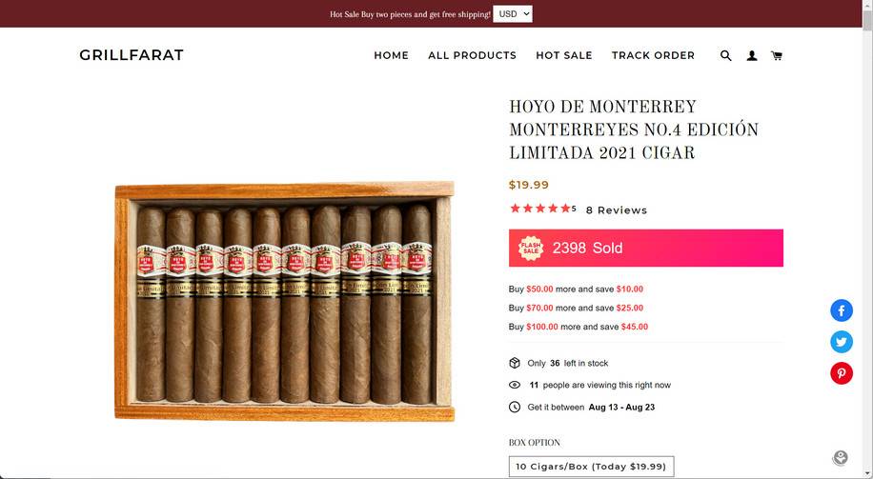Open ALL PRODUCTS menu item
Image resolution: width=873 pixels, height=479 pixels.
click(472, 55)
